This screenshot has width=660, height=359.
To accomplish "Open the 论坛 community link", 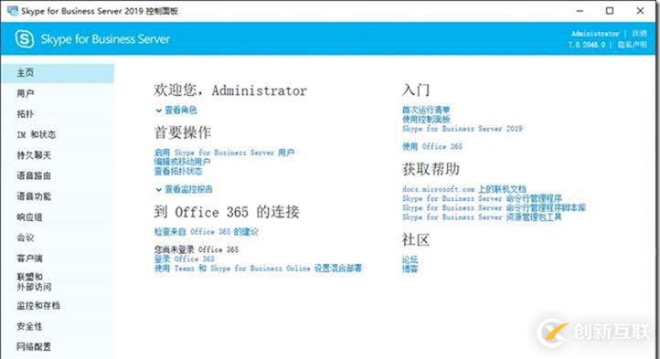I will click(410, 259).
